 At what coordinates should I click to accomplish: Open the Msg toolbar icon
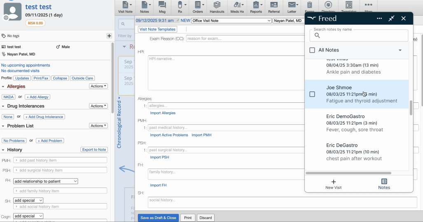pyautogui.click(x=162, y=7)
